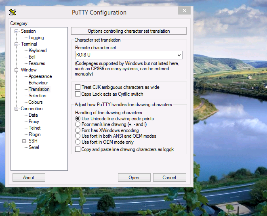Click the Cancel button
This screenshot has height=216, width=267.
point(169,178)
